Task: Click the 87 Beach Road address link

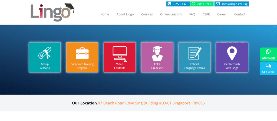Action: tap(151, 103)
